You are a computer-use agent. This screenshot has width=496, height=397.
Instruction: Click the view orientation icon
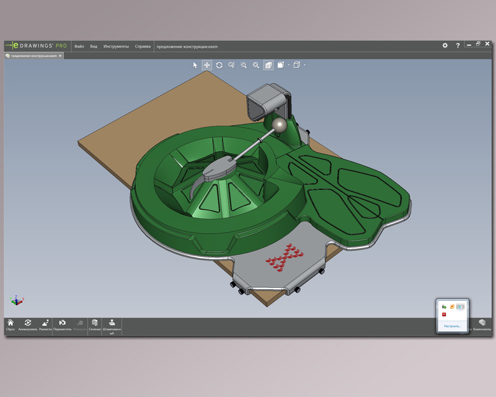tap(281, 65)
